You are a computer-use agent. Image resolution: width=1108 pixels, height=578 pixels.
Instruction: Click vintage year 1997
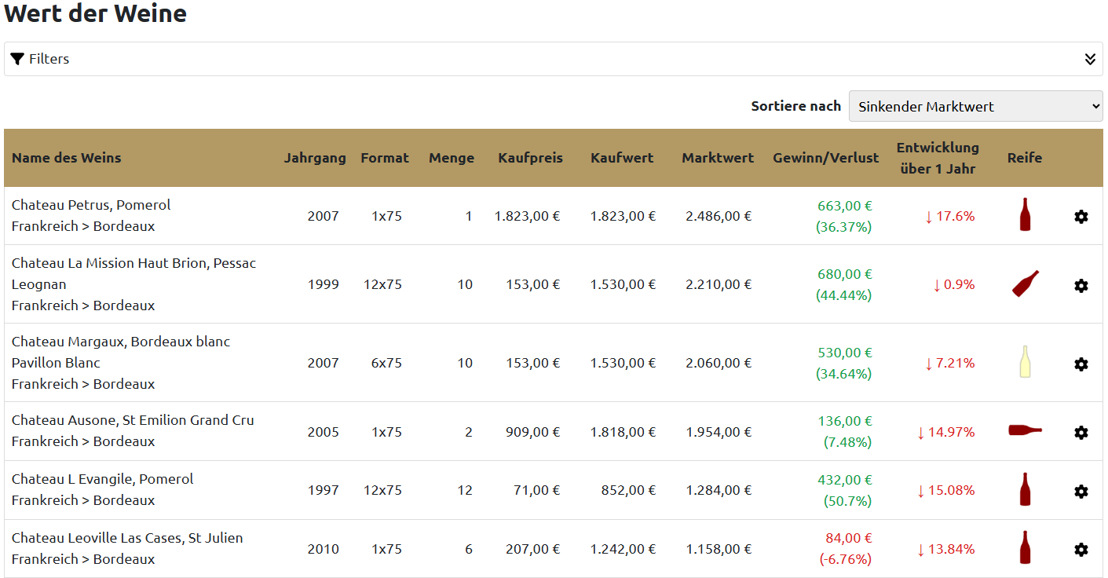click(x=324, y=490)
